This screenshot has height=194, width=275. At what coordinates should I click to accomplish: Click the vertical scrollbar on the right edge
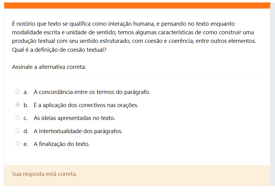273,92
